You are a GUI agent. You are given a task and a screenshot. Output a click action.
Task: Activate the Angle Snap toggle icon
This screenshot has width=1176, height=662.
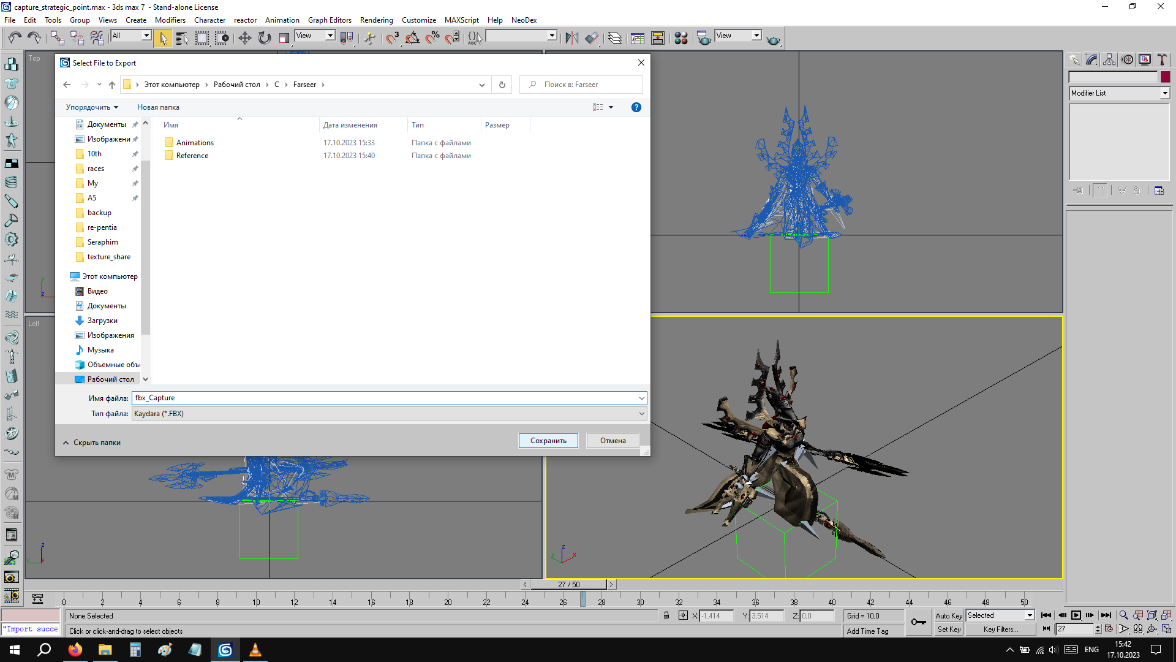(x=412, y=38)
